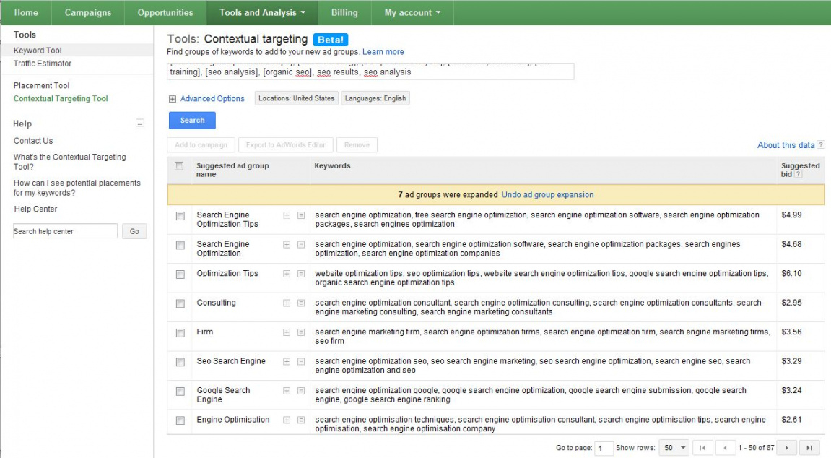Screen dimensions: 831x458
Task: Click the list icon in the Firm row
Action: point(301,332)
